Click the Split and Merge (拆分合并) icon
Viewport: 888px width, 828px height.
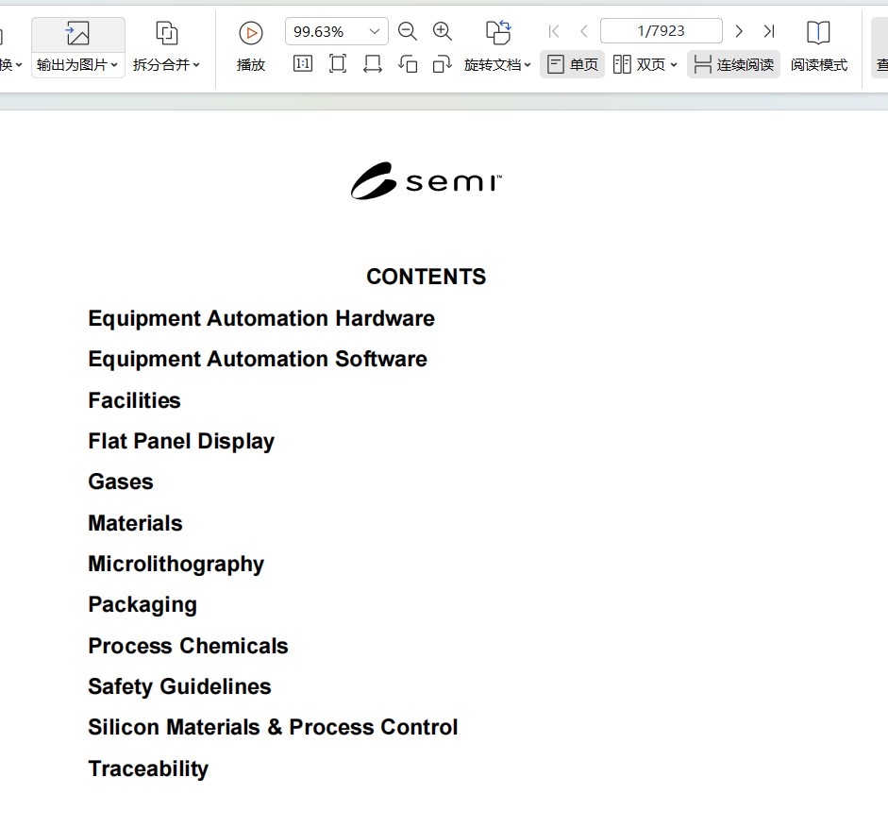pyautogui.click(x=166, y=33)
